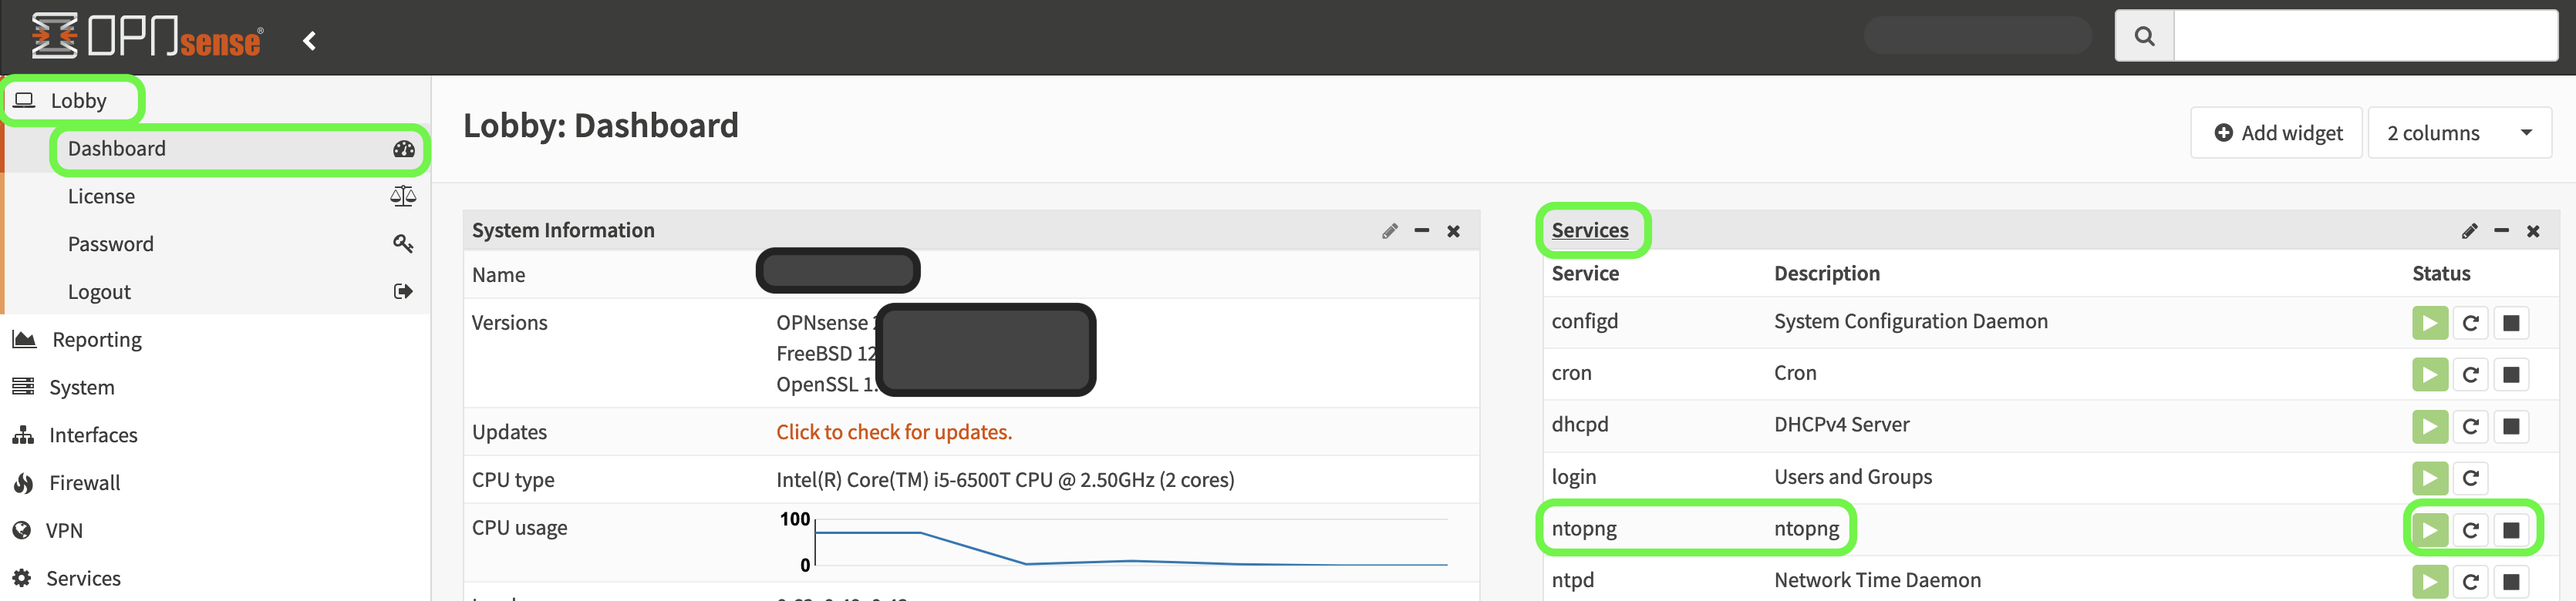The width and height of the screenshot is (2576, 601).
Task: Start the ntpd service
Action: pos(2430,582)
